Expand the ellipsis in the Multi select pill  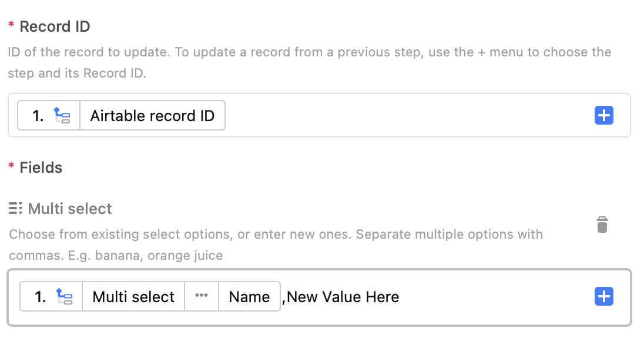201,296
